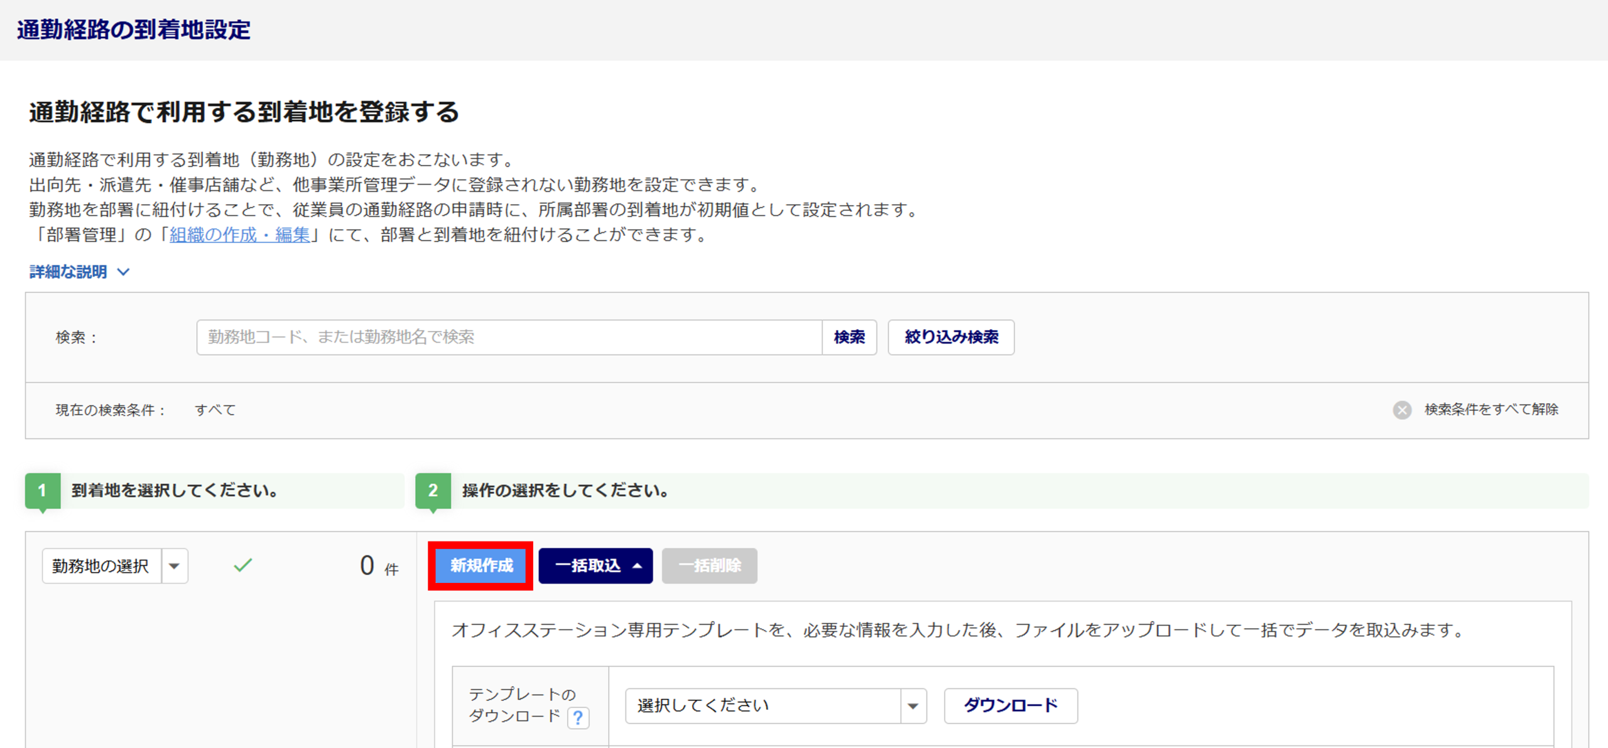Click the ダウンロード button
1608x748 pixels.
click(1011, 706)
